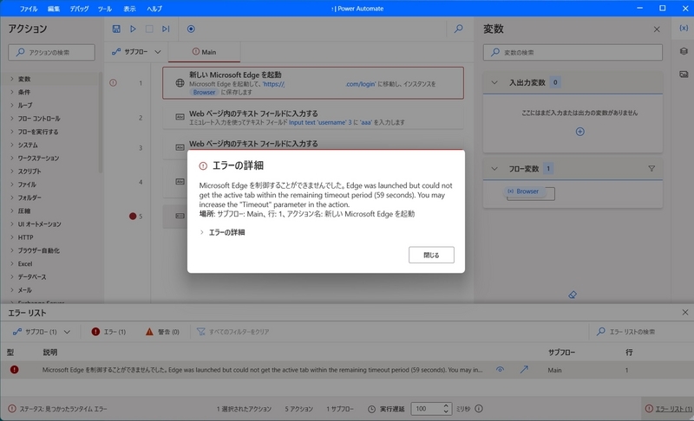Click globe icon of Edge launch action
Screen dimensions: 694x421
coord(180,83)
